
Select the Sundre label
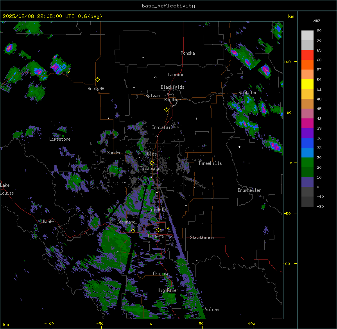coord(114,153)
